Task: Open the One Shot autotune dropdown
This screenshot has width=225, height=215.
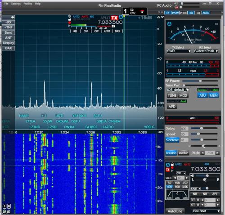Action: click(x=206, y=211)
